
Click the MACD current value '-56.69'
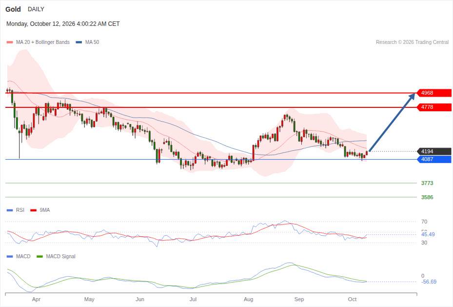coord(429,282)
